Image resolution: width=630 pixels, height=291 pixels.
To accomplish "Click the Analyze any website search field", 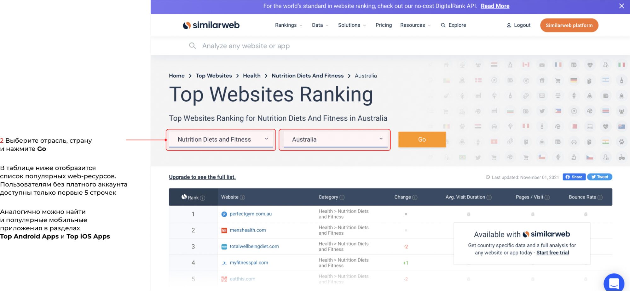I will point(246,46).
